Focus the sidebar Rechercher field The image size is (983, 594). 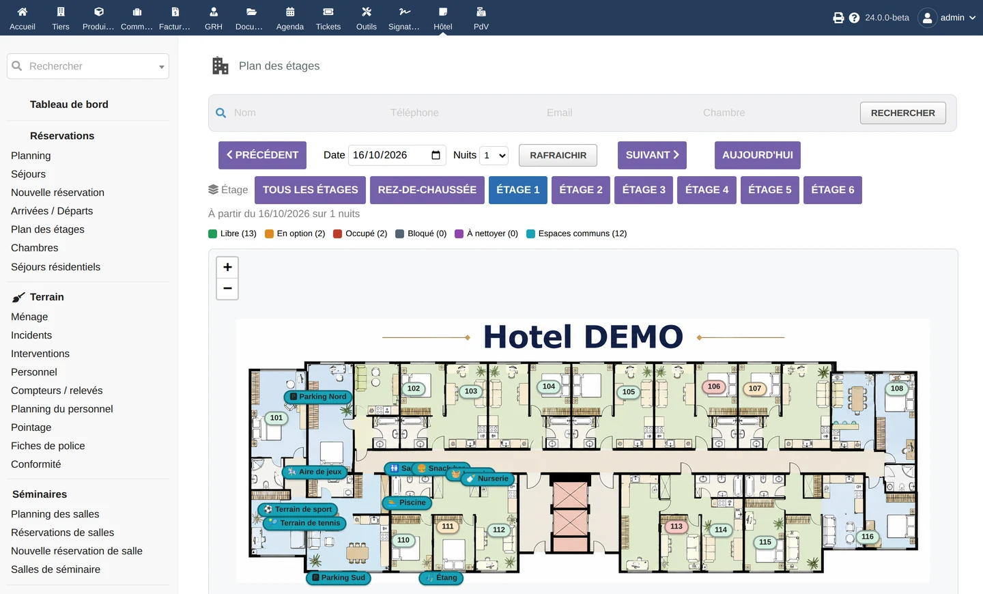tap(88, 66)
